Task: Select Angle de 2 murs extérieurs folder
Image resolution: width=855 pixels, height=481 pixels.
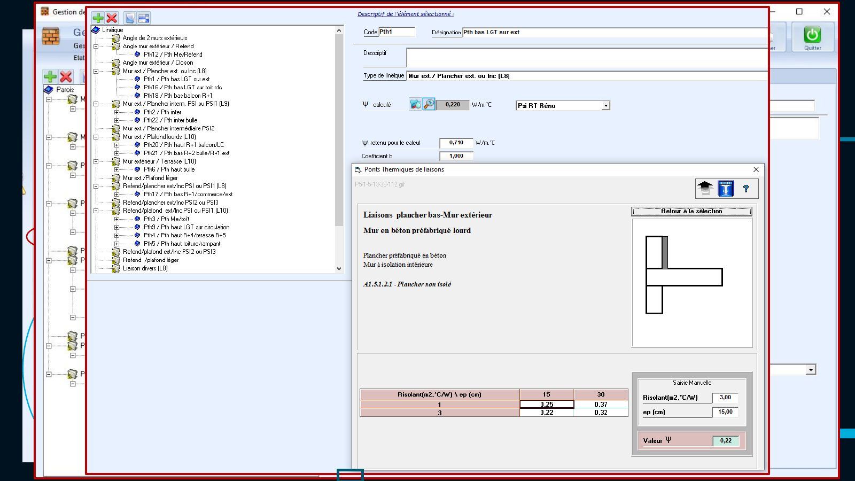Action: [154, 38]
